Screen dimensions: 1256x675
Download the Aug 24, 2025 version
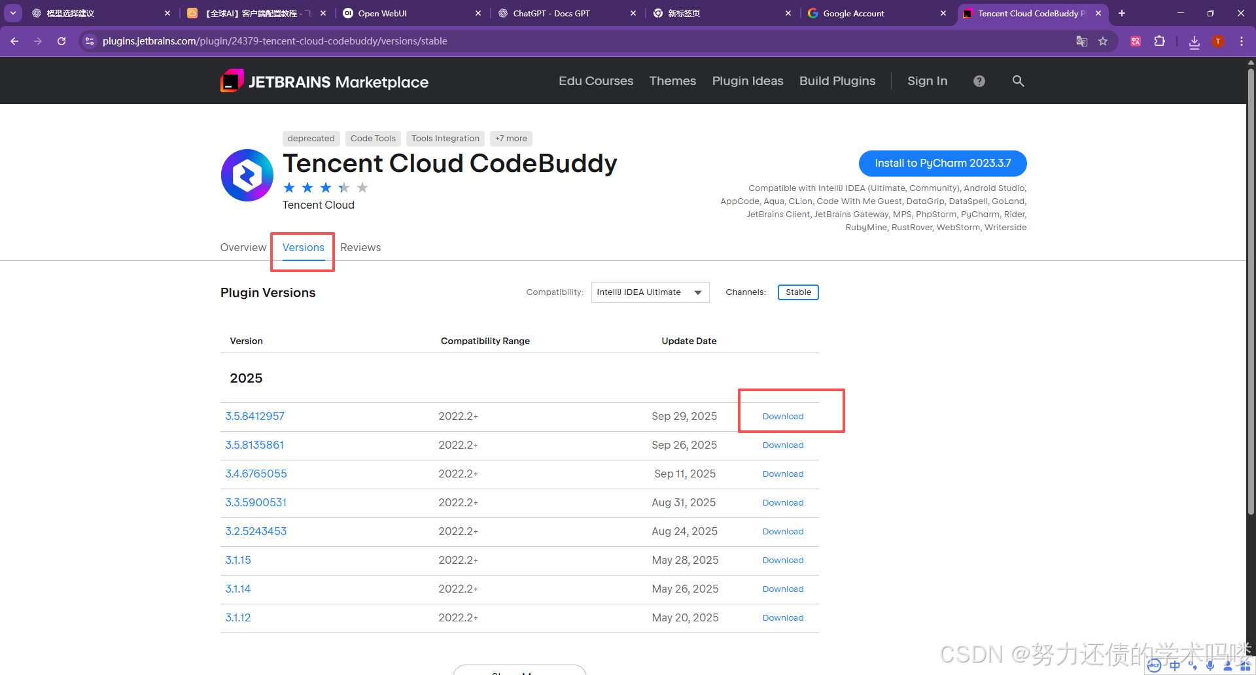click(783, 532)
